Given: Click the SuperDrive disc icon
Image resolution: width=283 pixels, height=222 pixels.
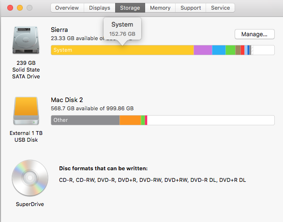Looking at the screenshot, I should [x=30, y=178].
